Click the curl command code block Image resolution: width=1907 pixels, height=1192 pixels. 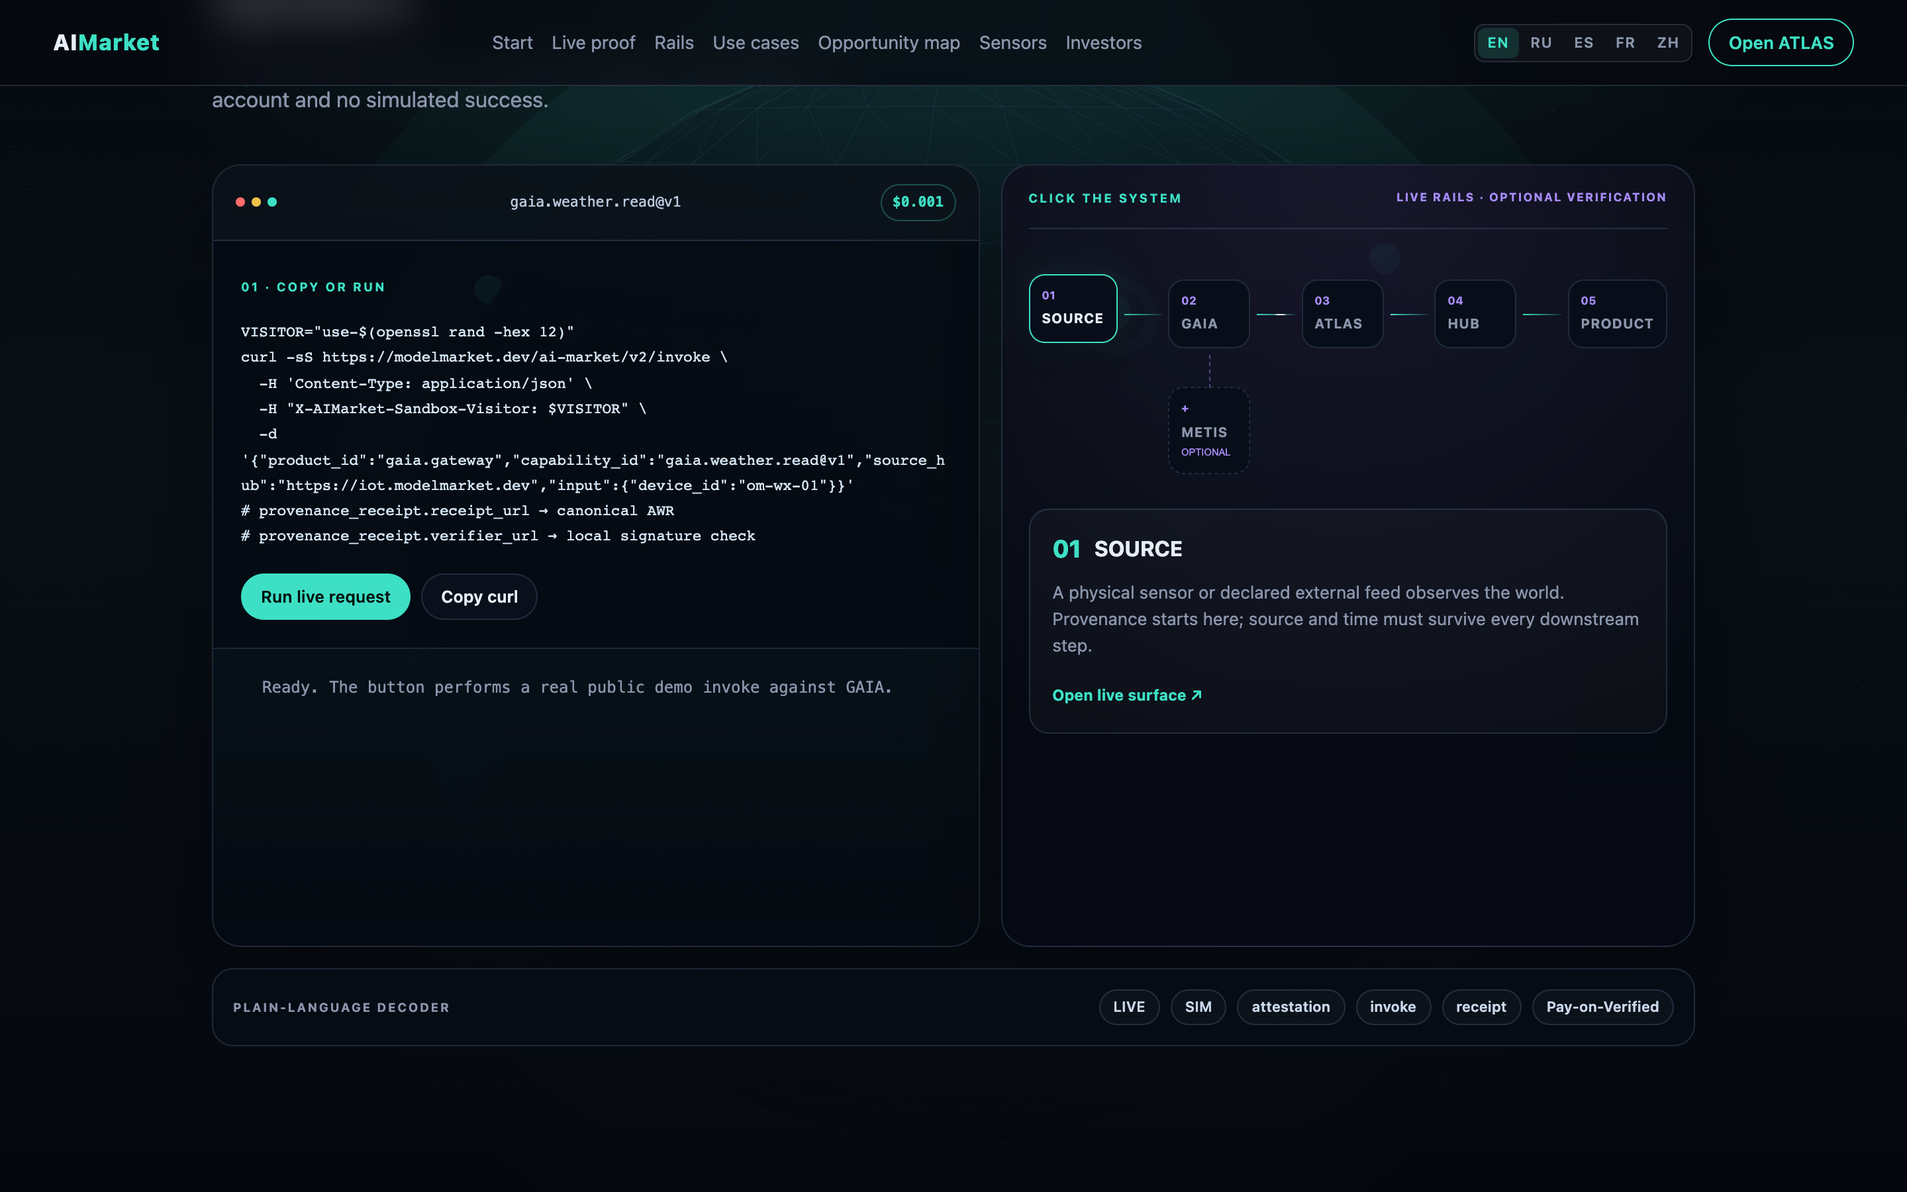[x=595, y=434]
